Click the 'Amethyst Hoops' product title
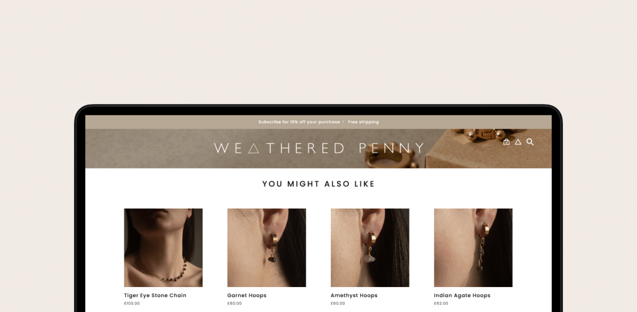Viewport: 637px width, 312px height. 354,295
